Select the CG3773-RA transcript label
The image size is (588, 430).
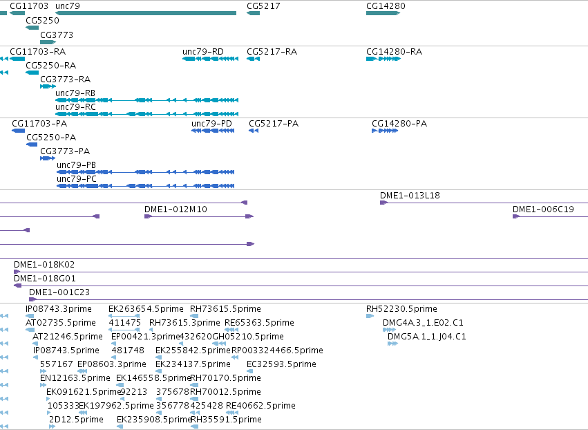coord(65,80)
